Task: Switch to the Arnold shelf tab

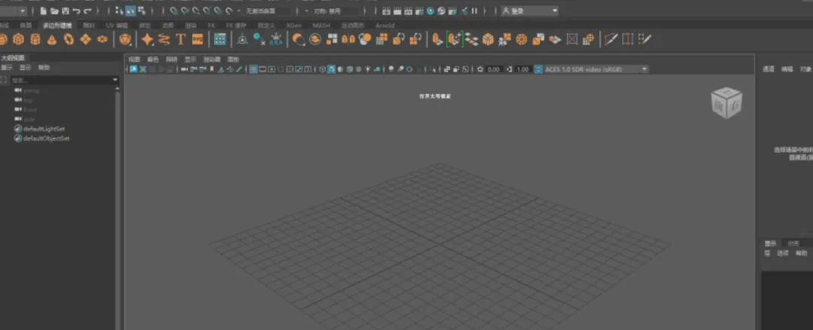Action: click(x=385, y=25)
